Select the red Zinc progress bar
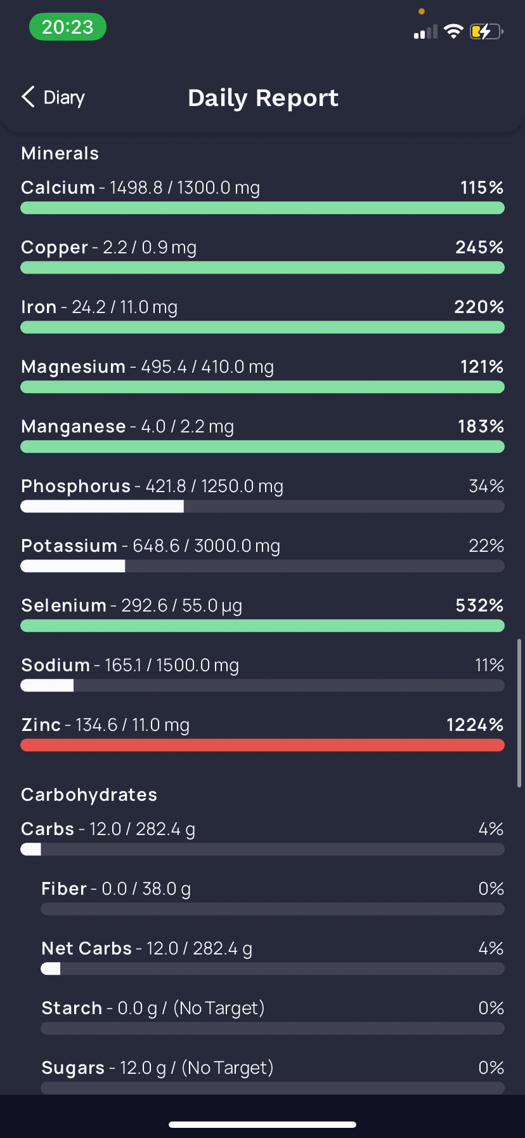525x1138 pixels. click(x=262, y=745)
